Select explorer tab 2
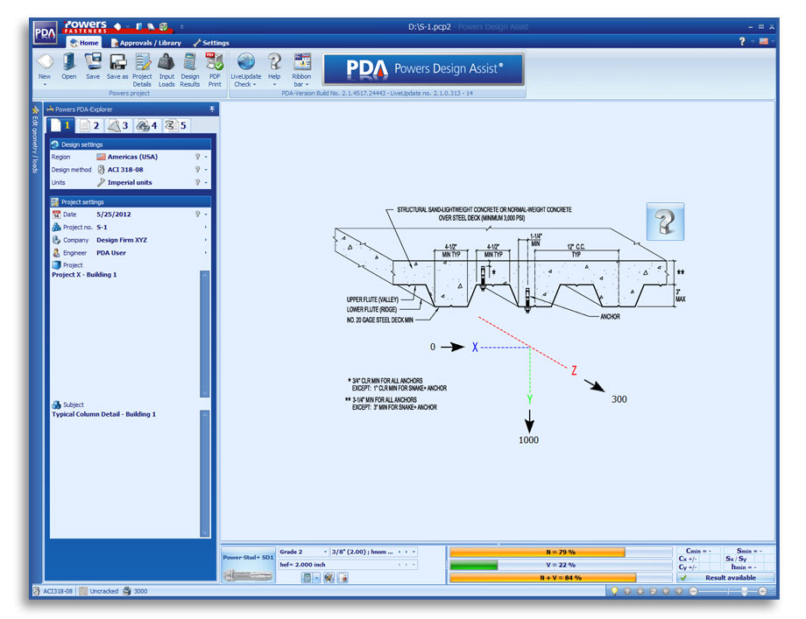806x619 pixels. tap(90, 125)
